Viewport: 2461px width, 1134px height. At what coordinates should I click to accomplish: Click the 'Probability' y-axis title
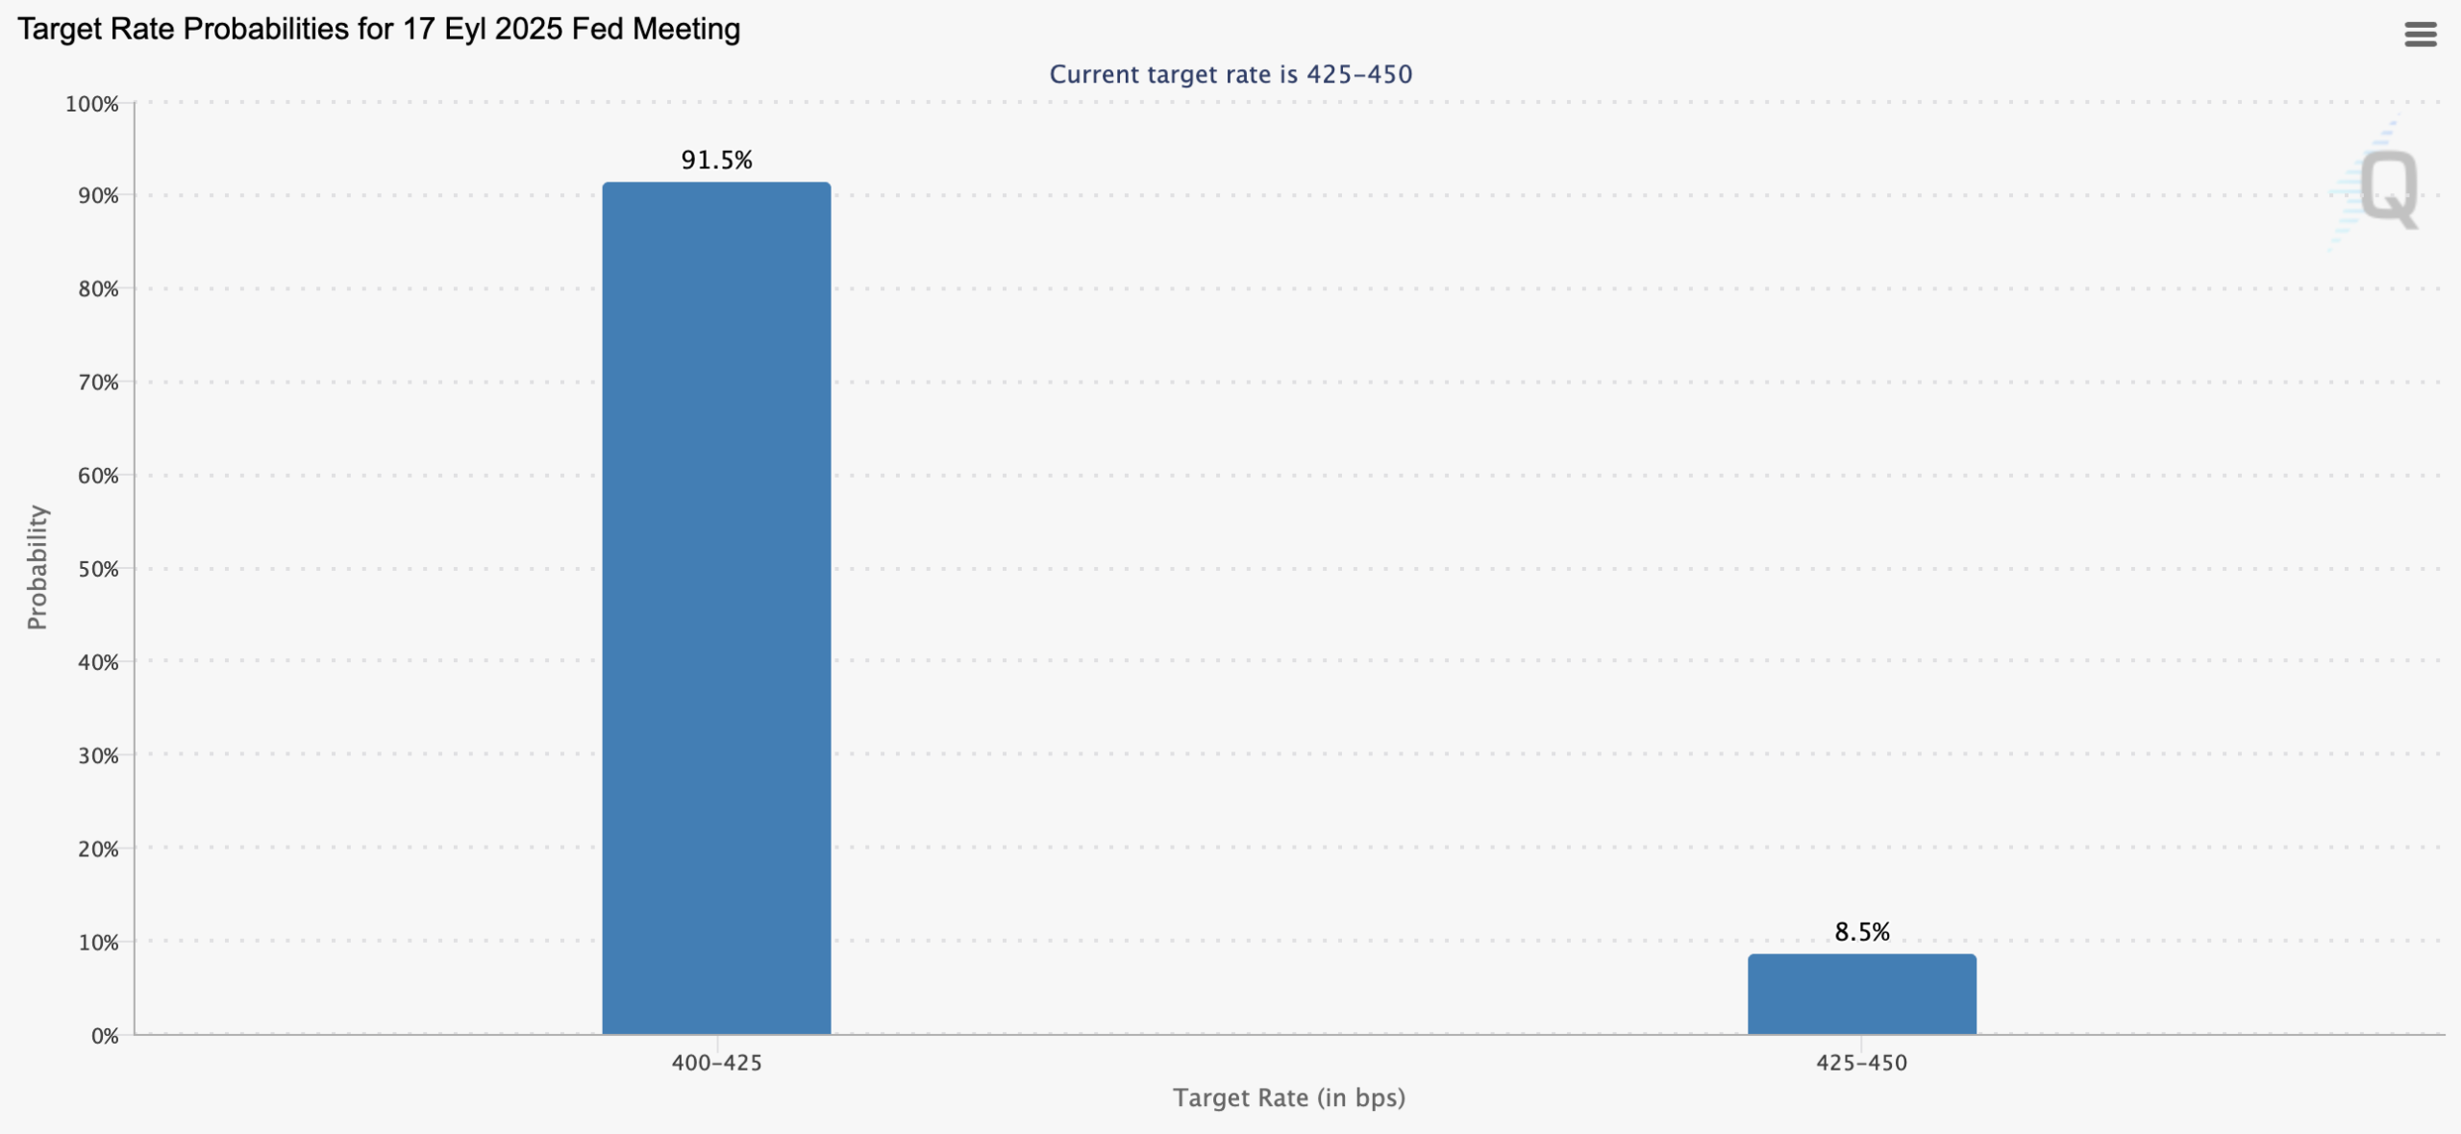(x=37, y=567)
